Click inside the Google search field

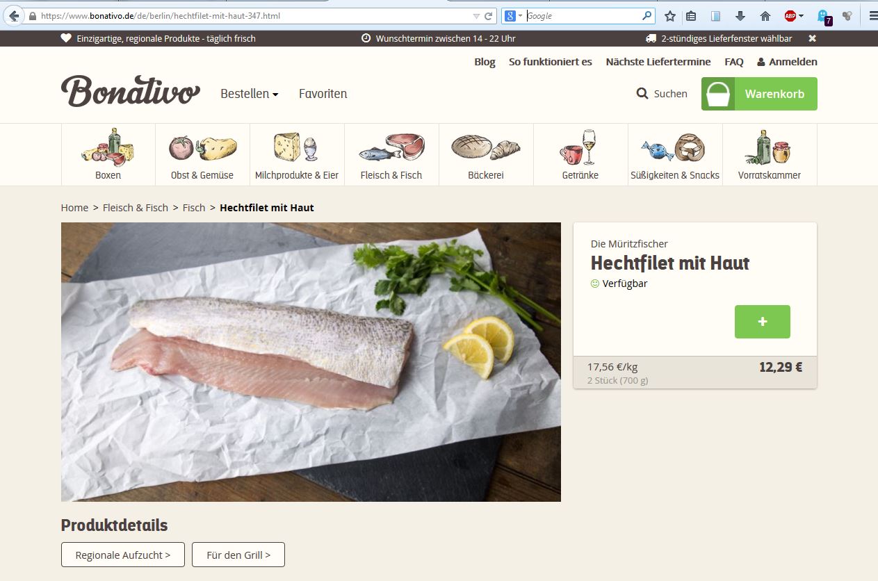pyautogui.click(x=583, y=15)
